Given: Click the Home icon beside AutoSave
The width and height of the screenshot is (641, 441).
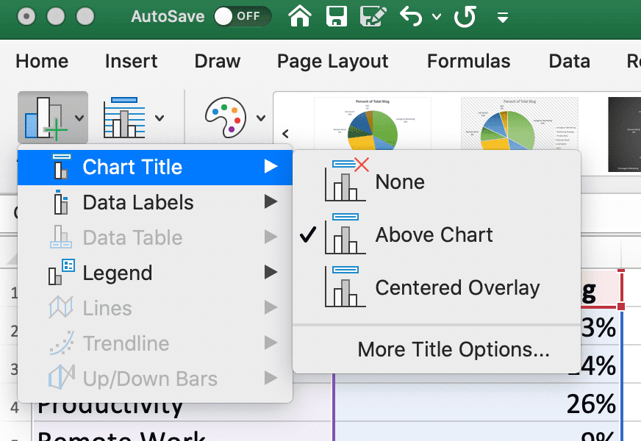Looking at the screenshot, I should coord(299,16).
